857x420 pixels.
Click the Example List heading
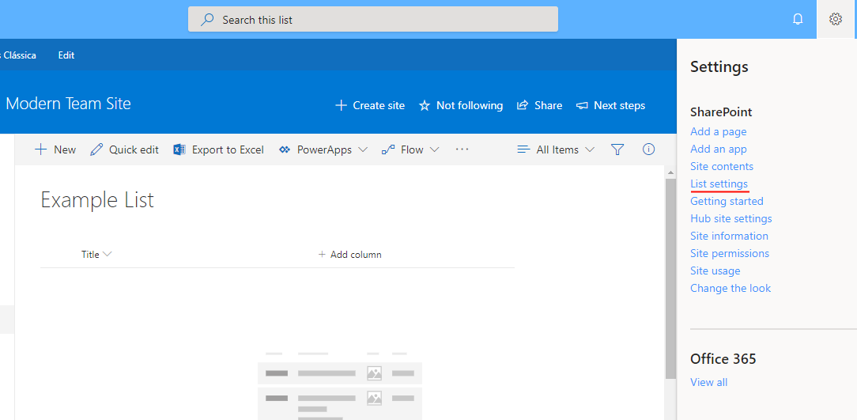click(97, 200)
